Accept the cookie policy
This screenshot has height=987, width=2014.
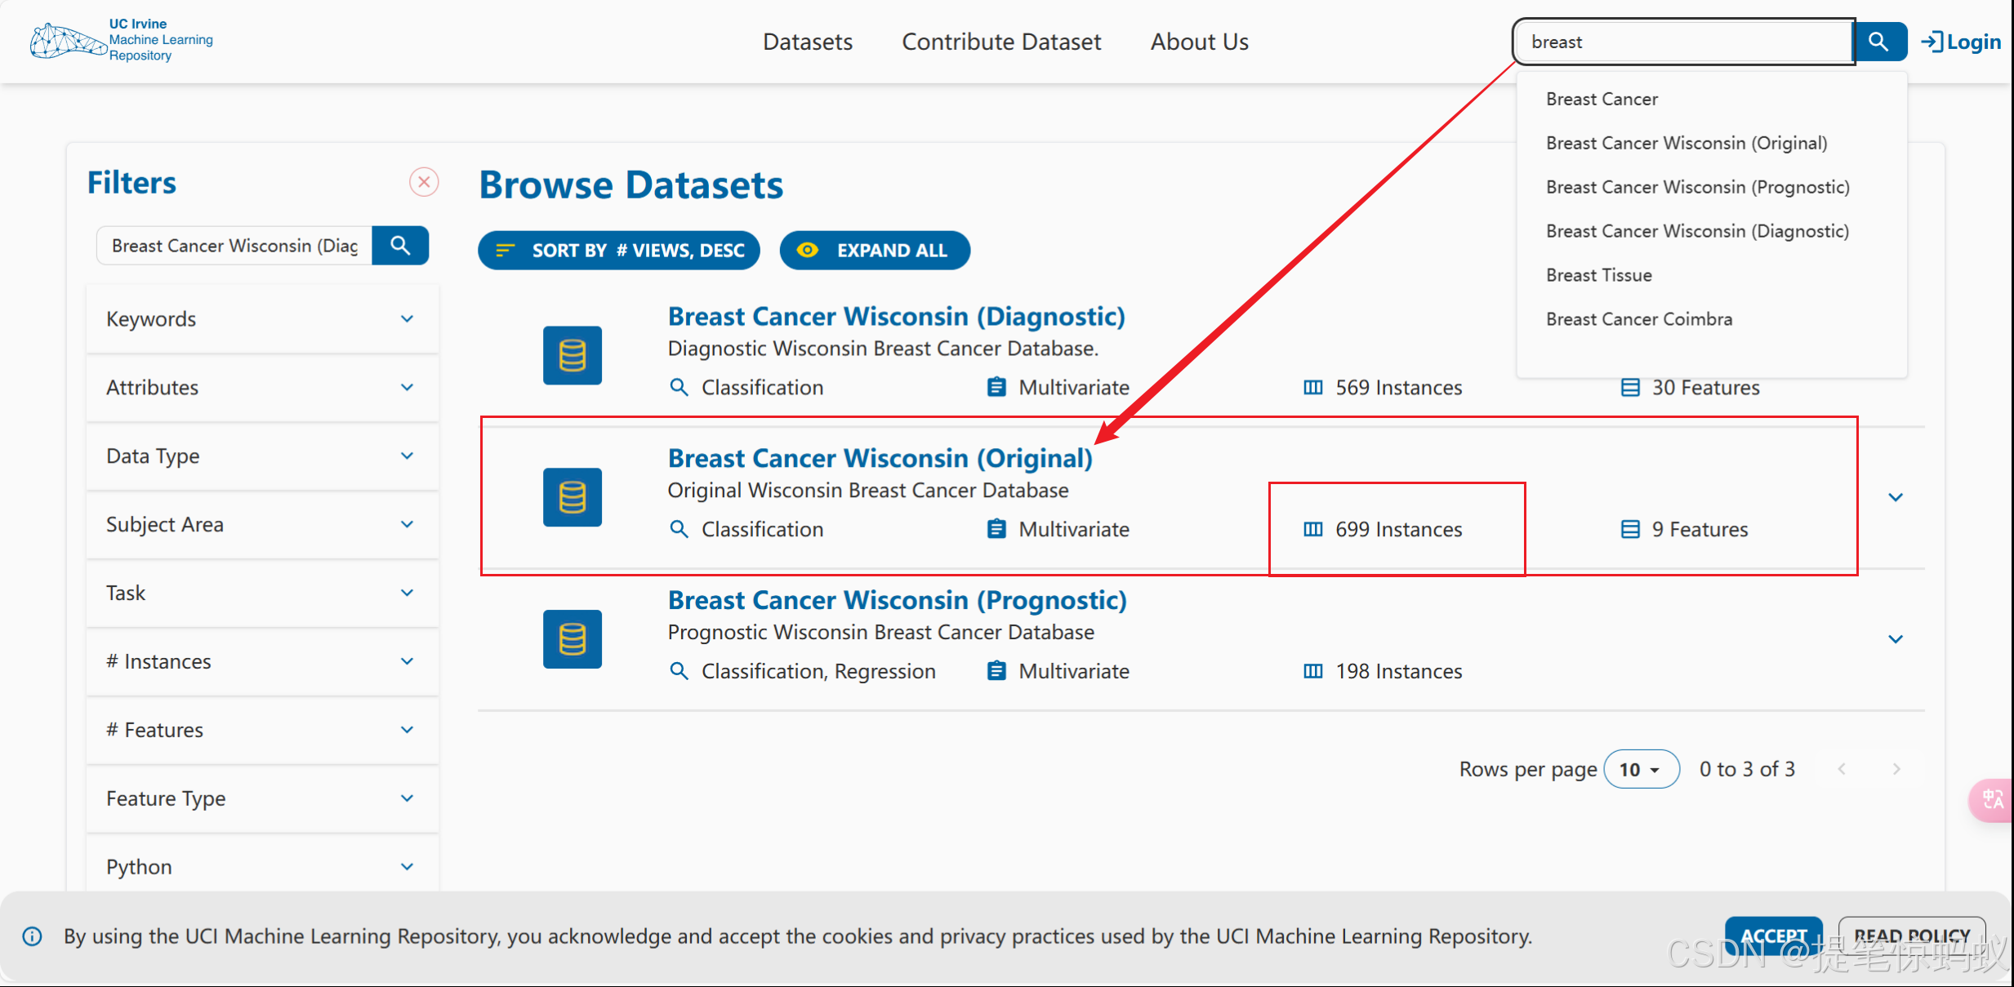[1774, 936]
